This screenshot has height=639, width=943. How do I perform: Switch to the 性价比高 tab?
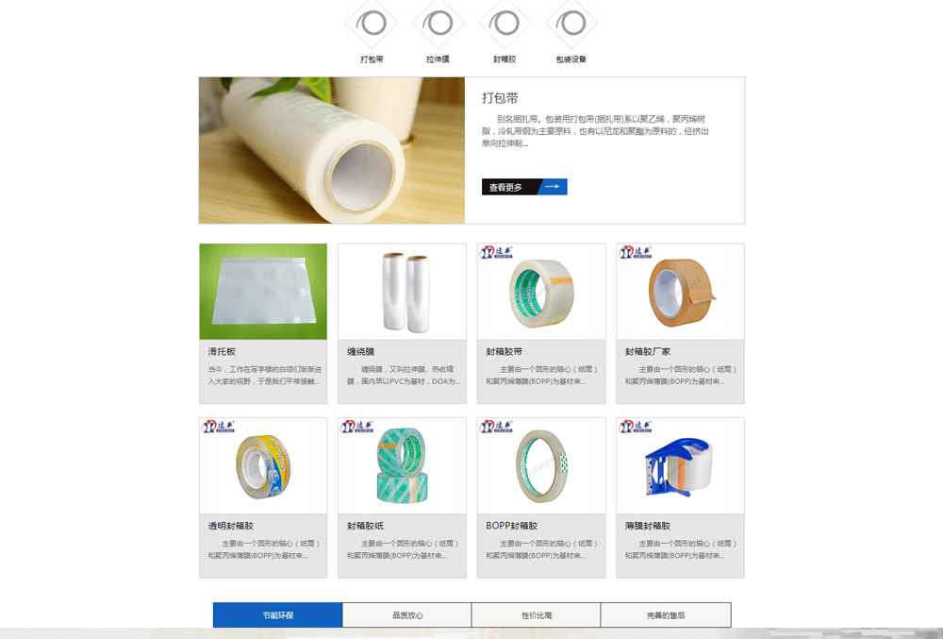[537, 615]
